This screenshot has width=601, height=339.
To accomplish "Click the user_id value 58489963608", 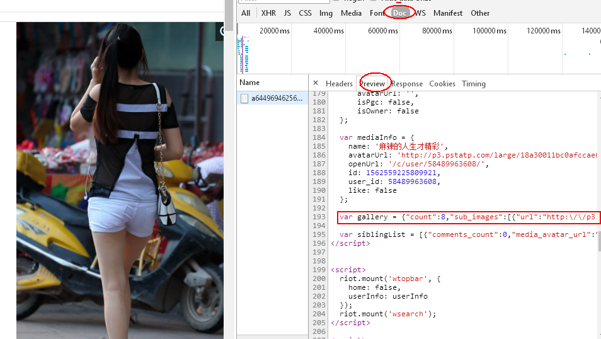I will pyautogui.click(x=412, y=181).
